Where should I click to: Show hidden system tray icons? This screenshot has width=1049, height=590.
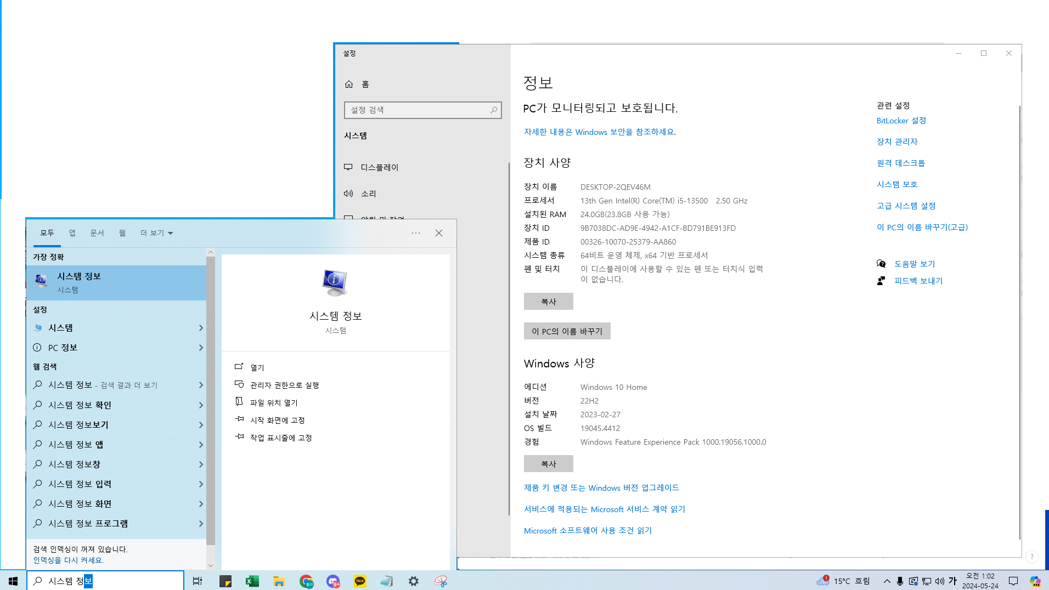point(887,581)
